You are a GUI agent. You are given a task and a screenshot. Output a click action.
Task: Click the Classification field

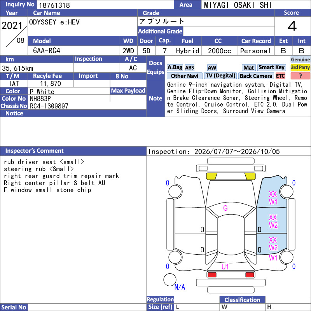point(288,300)
